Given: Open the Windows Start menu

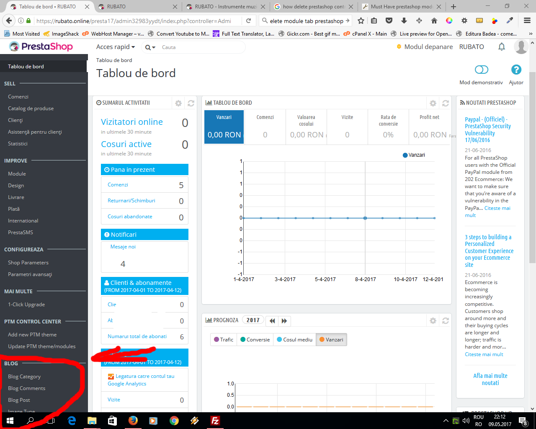Looking at the screenshot, I should tap(10, 421).
